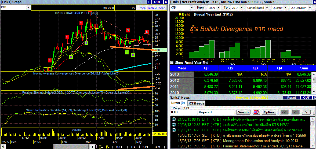Switch to the News (0) tab

point(178,103)
